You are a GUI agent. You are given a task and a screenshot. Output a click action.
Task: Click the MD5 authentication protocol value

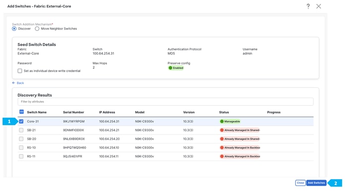(171, 53)
